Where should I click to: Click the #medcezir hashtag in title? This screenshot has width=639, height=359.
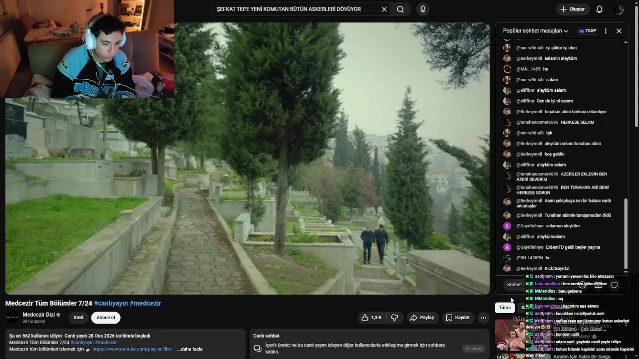click(x=145, y=303)
